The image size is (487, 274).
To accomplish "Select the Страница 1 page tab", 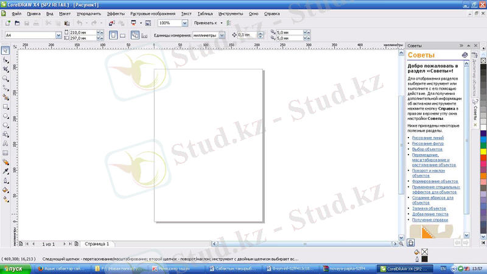I will (x=97, y=244).
